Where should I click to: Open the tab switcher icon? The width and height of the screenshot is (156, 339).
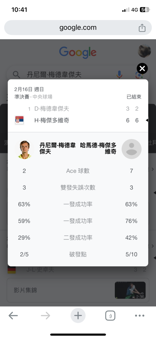pos(110,316)
